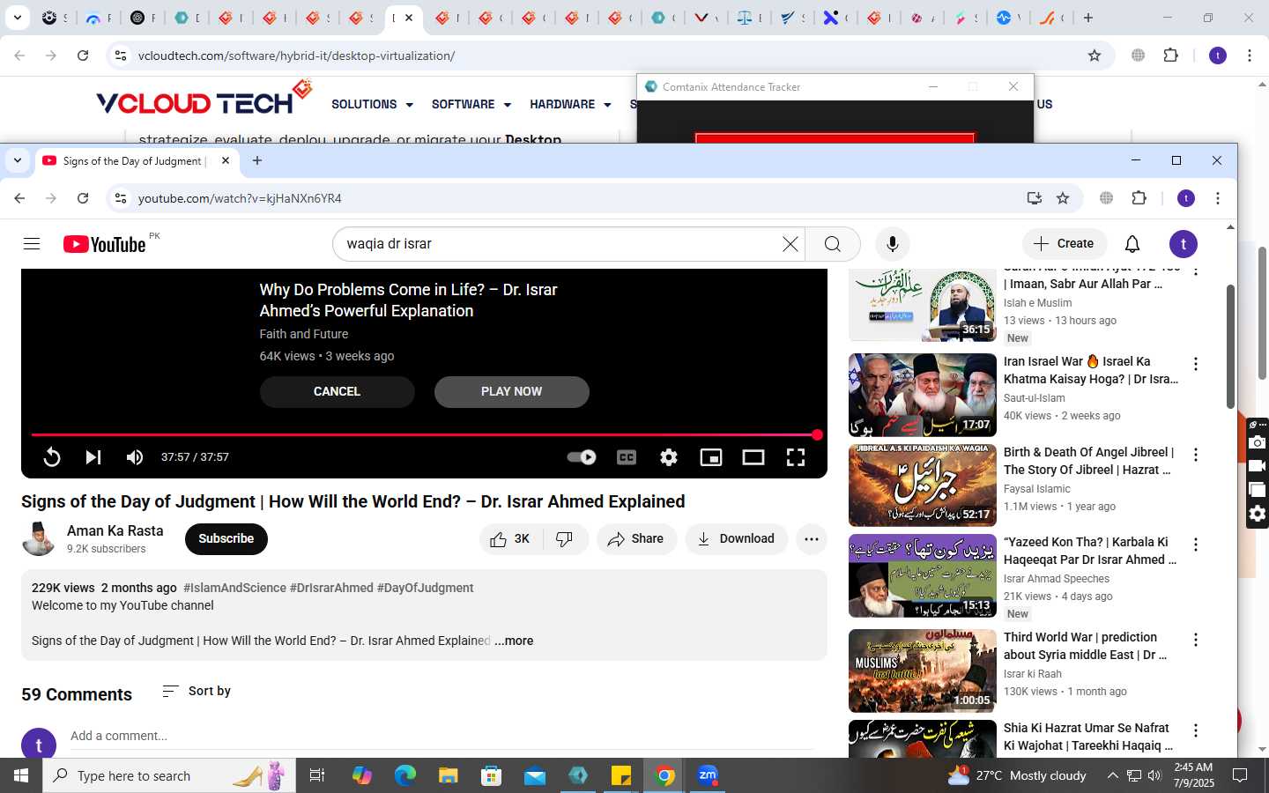Share the video
Image resolution: width=1269 pixels, height=793 pixels.
636,539
